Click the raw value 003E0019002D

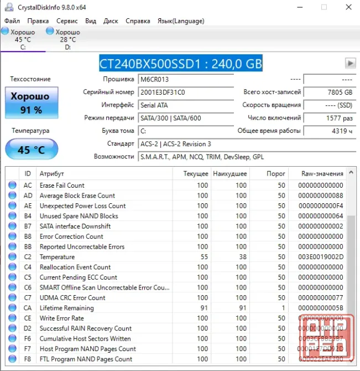coord(321,257)
